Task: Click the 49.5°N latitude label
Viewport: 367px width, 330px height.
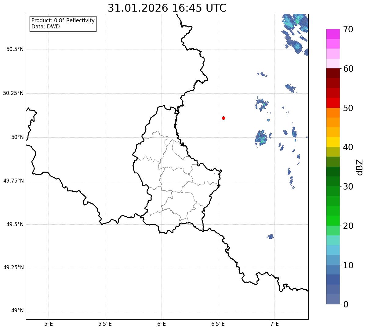Action: (x=15, y=224)
